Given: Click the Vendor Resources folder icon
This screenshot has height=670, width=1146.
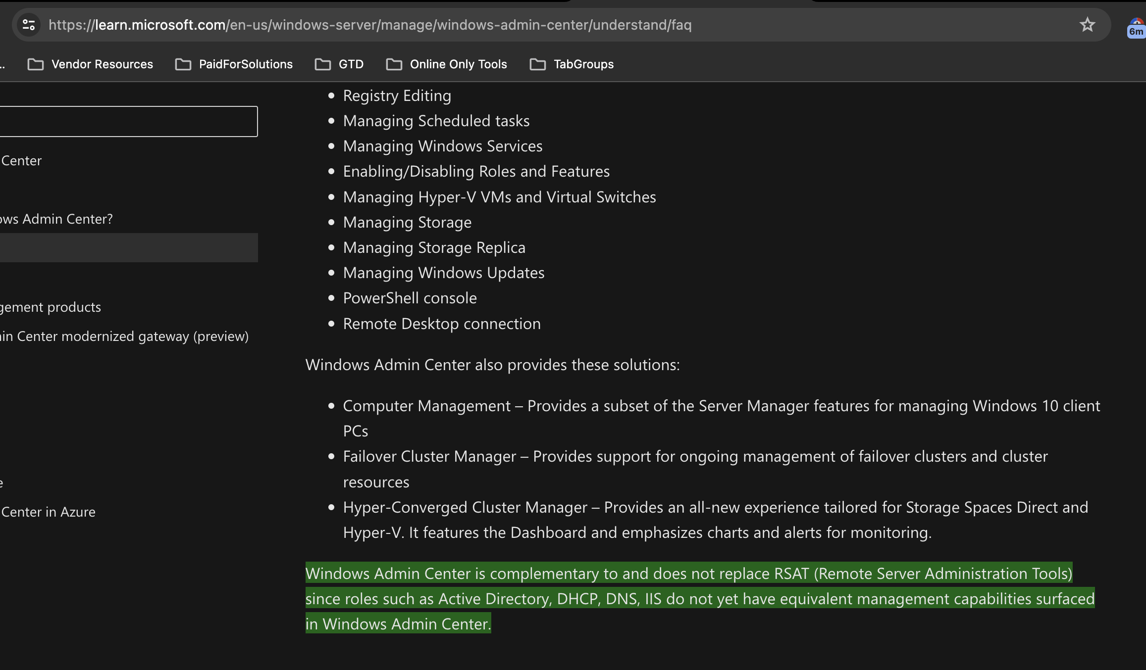Looking at the screenshot, I should [x=35, y=64].
